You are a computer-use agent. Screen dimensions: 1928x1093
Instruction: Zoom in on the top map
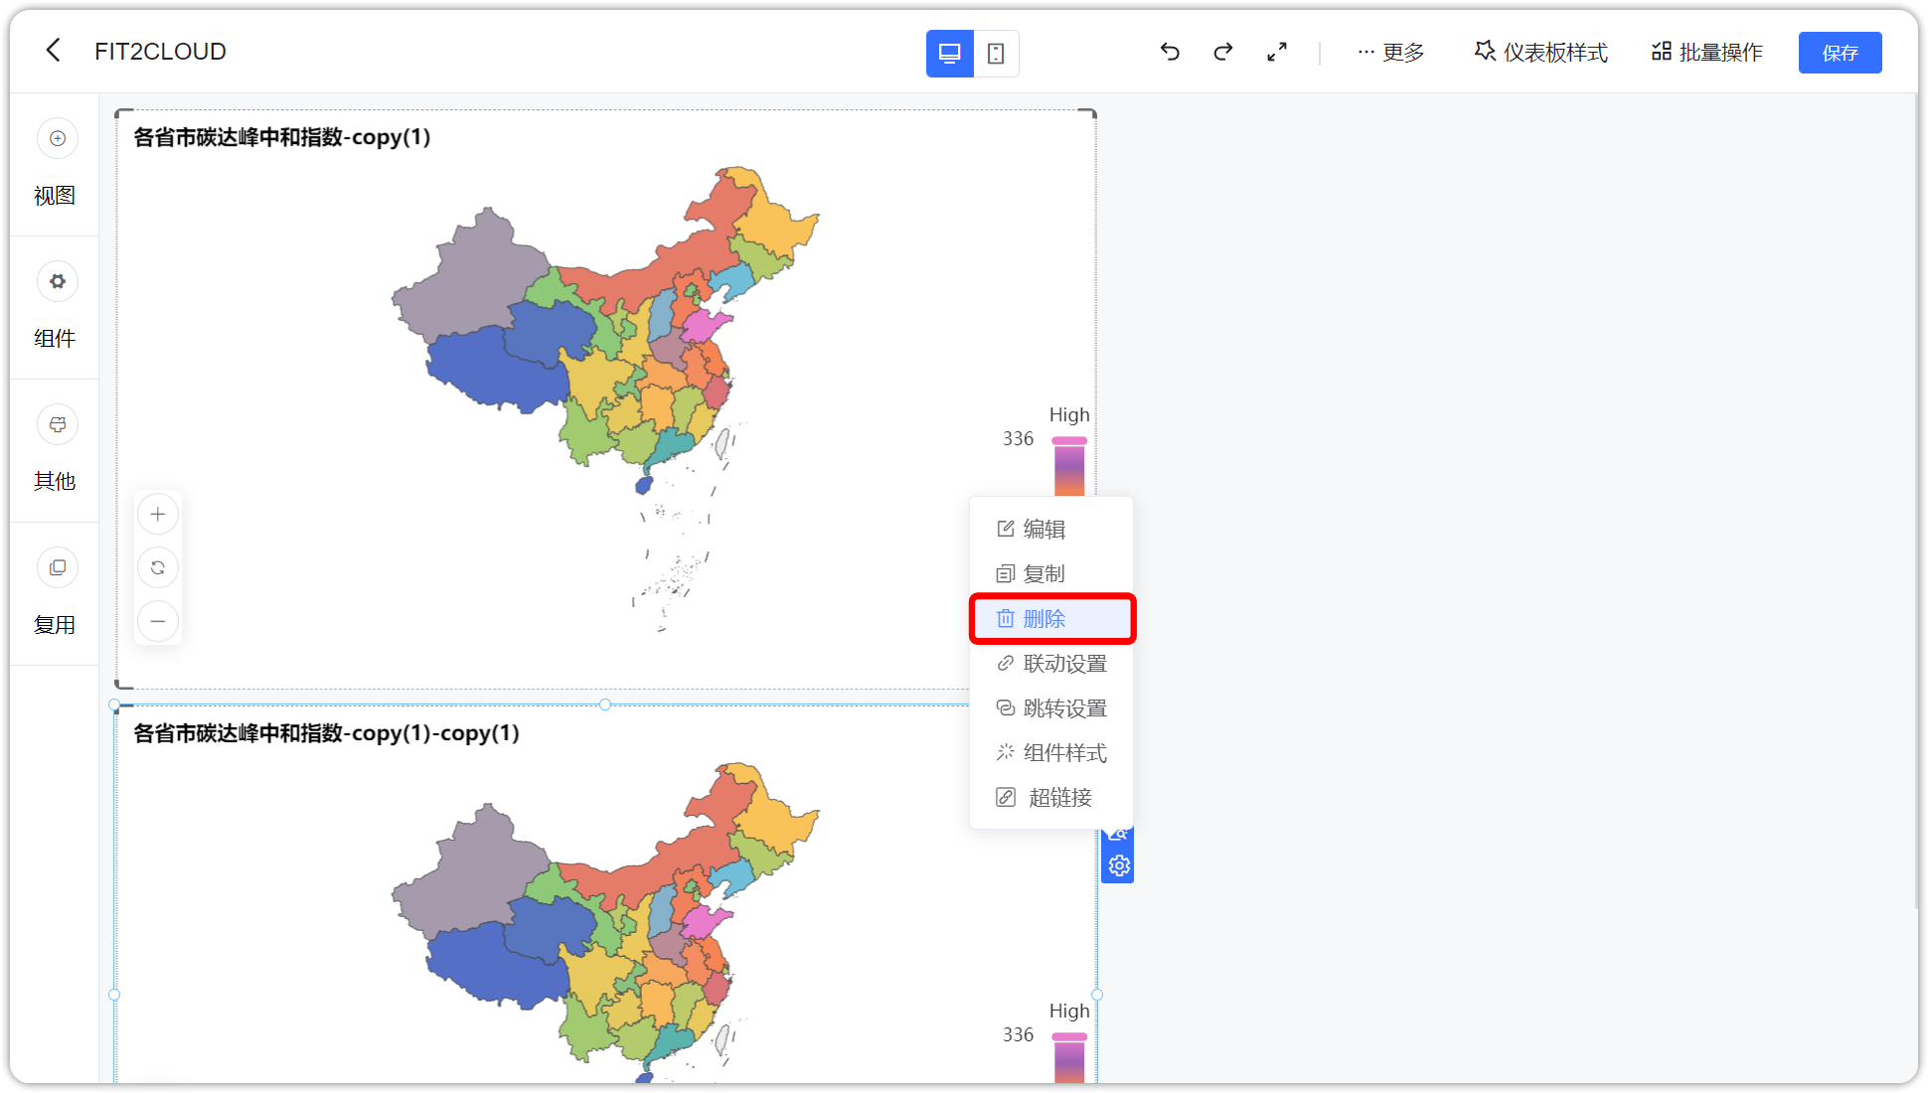(x=158, y=514)
